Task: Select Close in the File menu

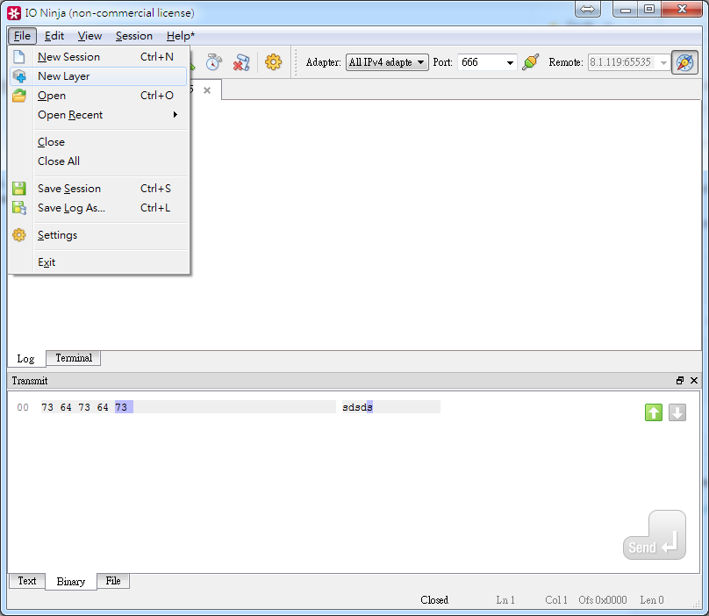Action: (98, 142)
